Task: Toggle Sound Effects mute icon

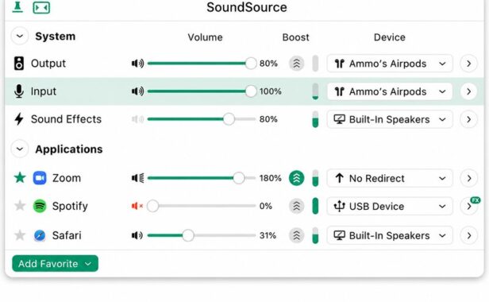Action: click(x=137, y=119)
